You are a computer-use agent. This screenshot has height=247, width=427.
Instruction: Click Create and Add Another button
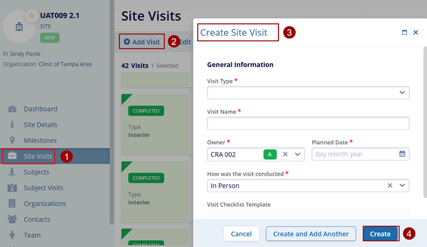click(311, 234)
